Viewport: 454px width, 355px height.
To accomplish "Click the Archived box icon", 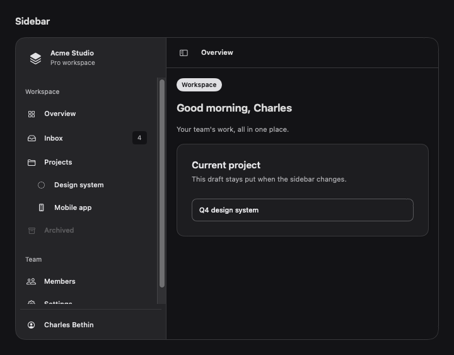I will tap(32, 231).
